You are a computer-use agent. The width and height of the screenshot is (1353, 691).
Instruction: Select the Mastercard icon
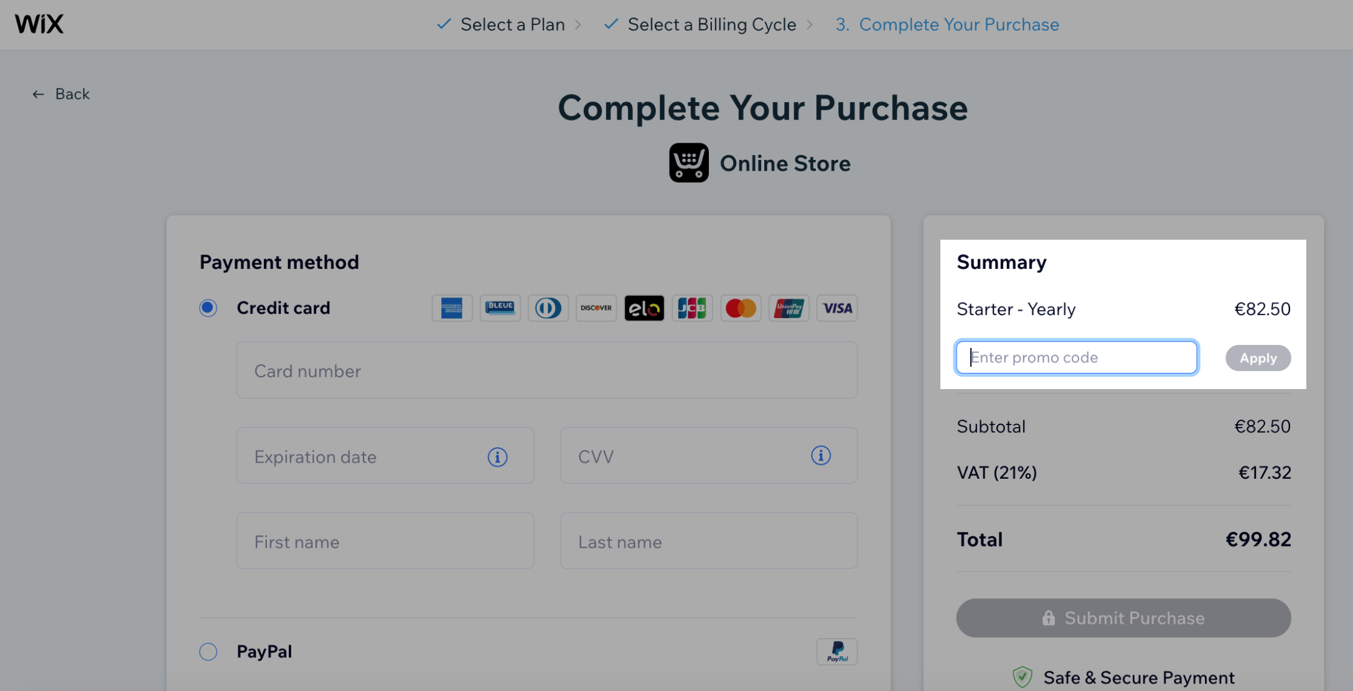[x=741, y=308]
